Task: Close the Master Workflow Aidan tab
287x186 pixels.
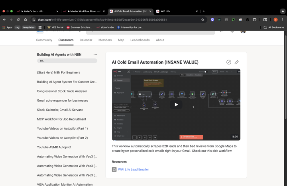Action: pyautogui.click(x=104, y=11)
